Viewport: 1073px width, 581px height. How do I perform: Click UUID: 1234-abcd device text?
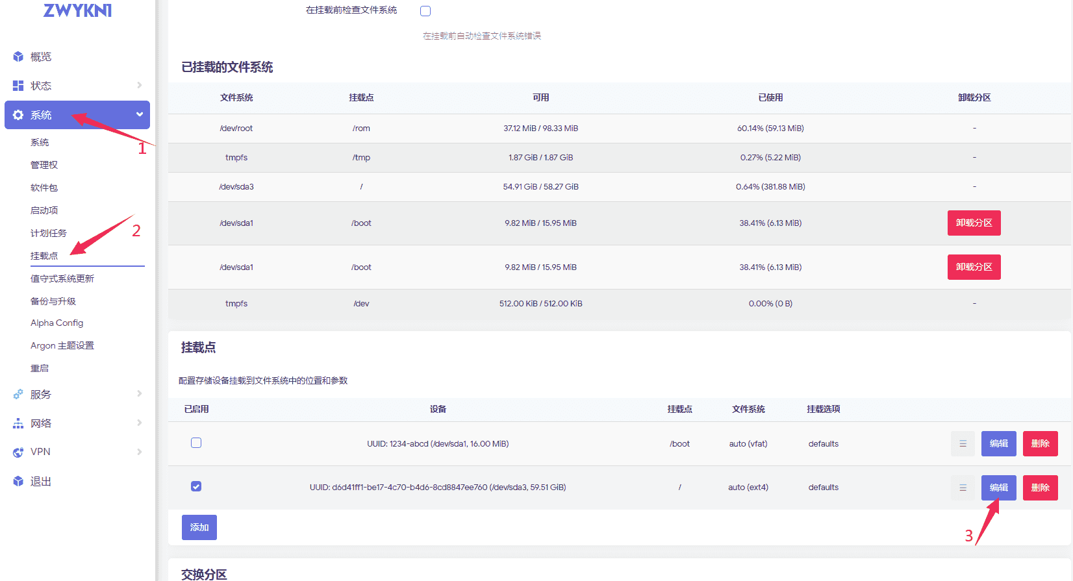pyautogui.click(x=438, y=444)
